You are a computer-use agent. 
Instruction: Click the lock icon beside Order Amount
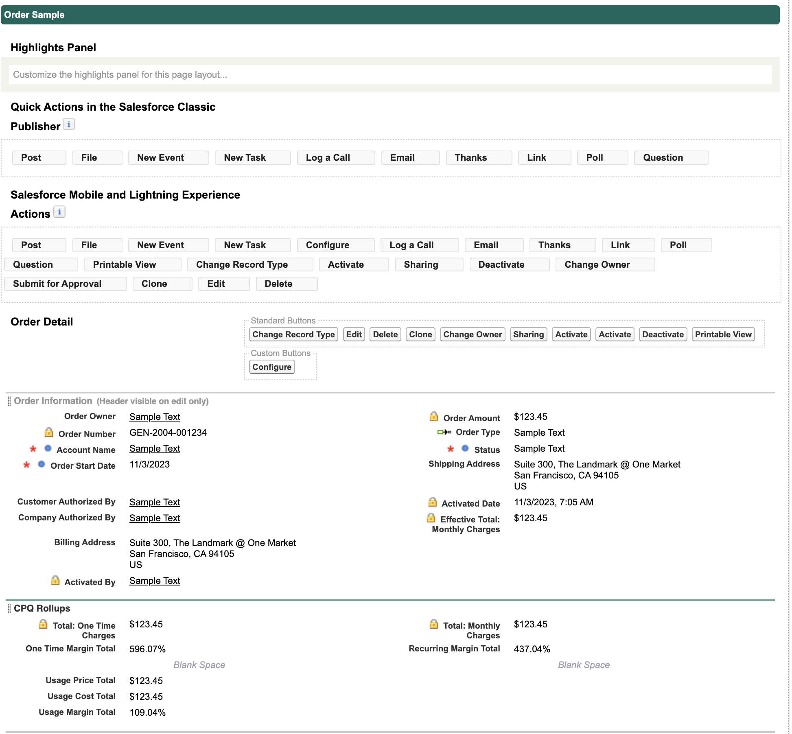click(x=434, y=416)
